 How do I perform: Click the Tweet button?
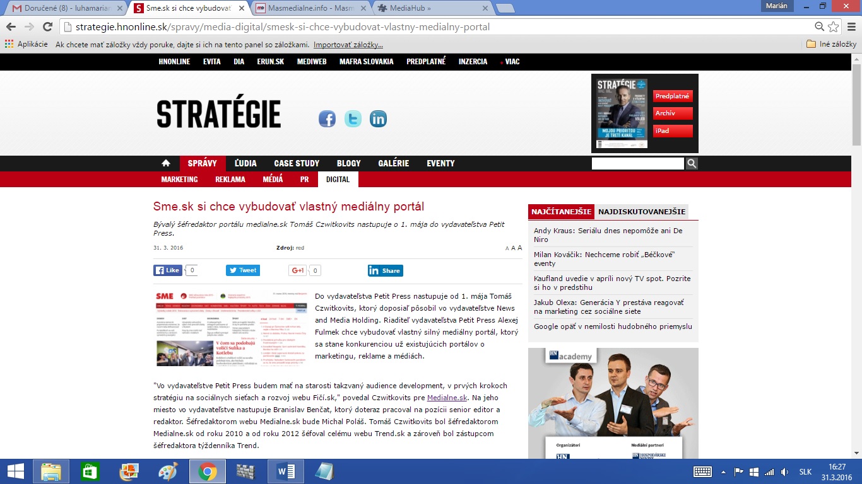click(243, 270)
